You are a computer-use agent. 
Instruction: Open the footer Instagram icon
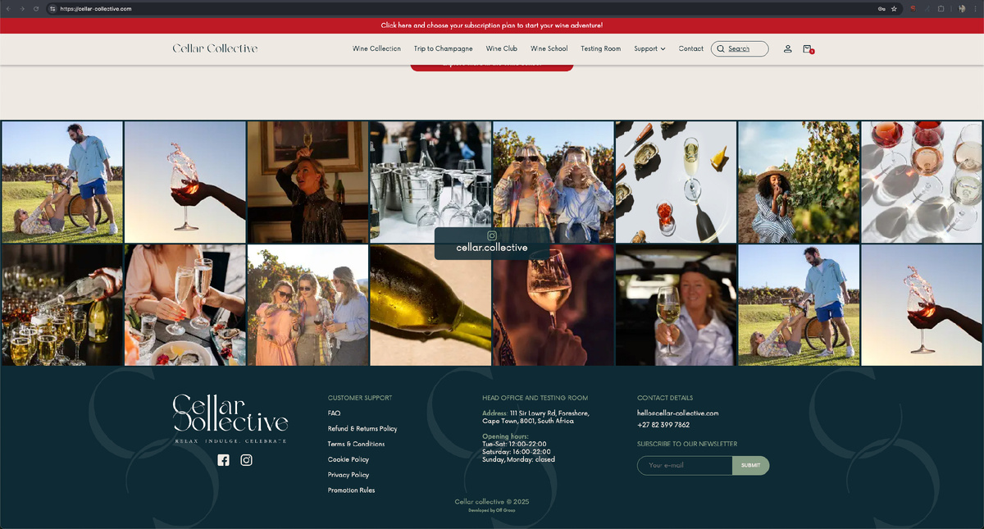tap(246, 460)
